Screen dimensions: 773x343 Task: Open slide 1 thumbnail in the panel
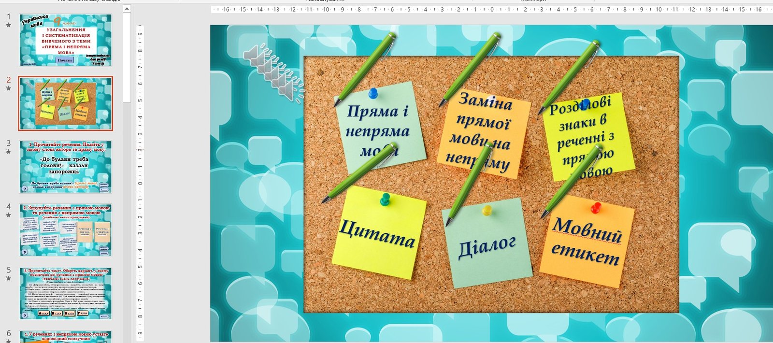coord(66,40)
